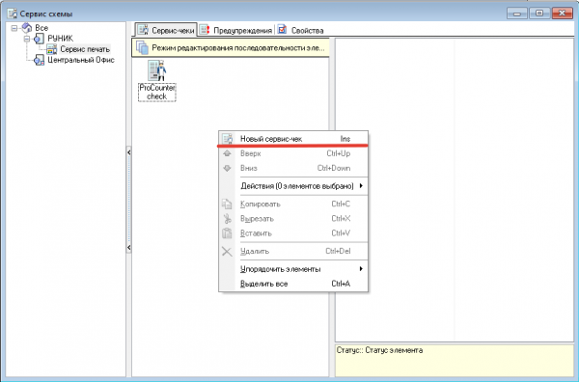
Task: Click the Все root tree icon
Action: (27, 28)
